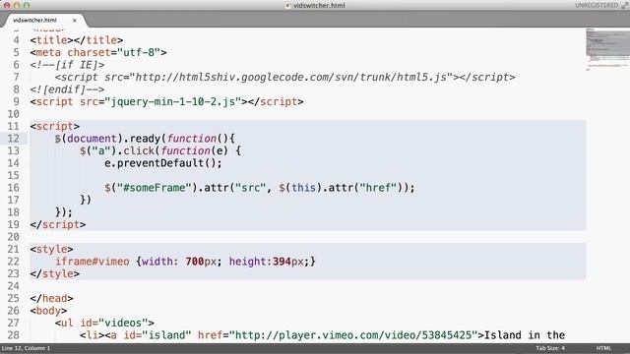Close the vidswitcher.html tab
Image resolution: width=630 pixels, height=354 pixels.
(75, 20)
